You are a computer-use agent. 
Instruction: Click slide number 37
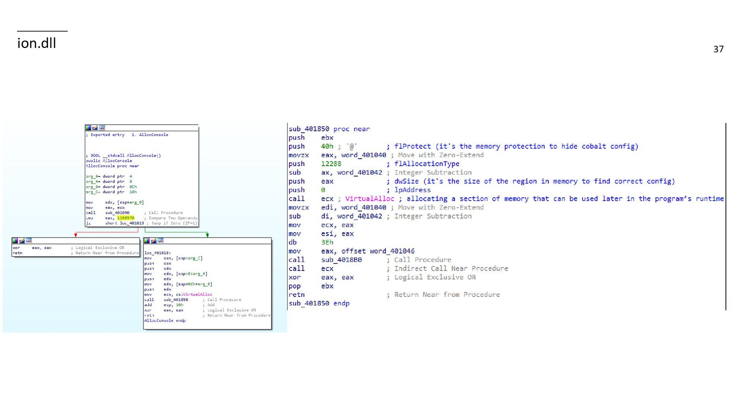pos(718,49)
